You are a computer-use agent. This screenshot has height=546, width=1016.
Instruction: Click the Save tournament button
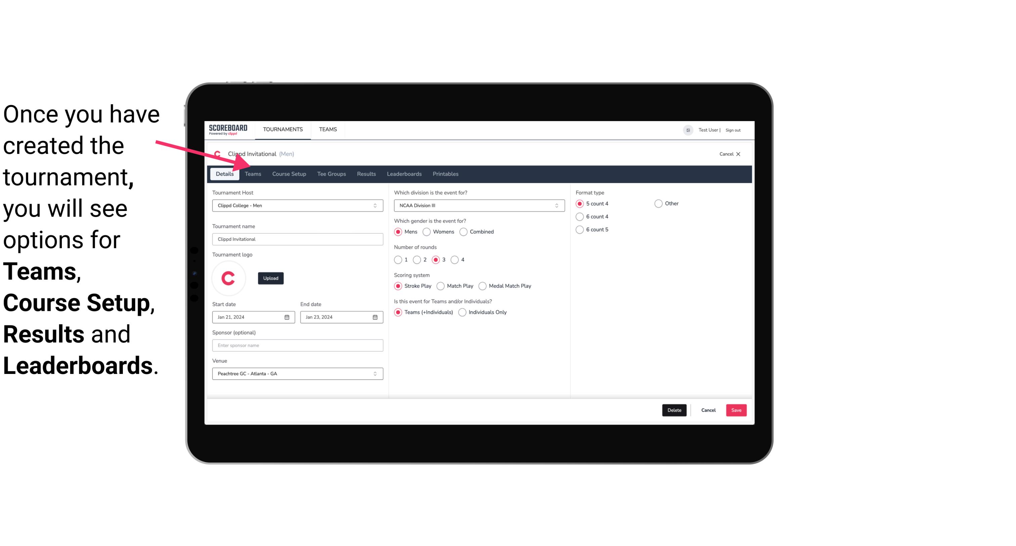point(736,410)
